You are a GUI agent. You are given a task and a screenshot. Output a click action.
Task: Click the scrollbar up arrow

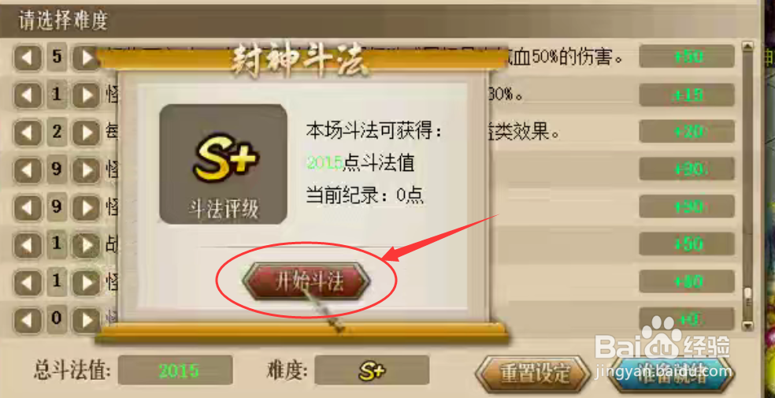click(747, 46)
